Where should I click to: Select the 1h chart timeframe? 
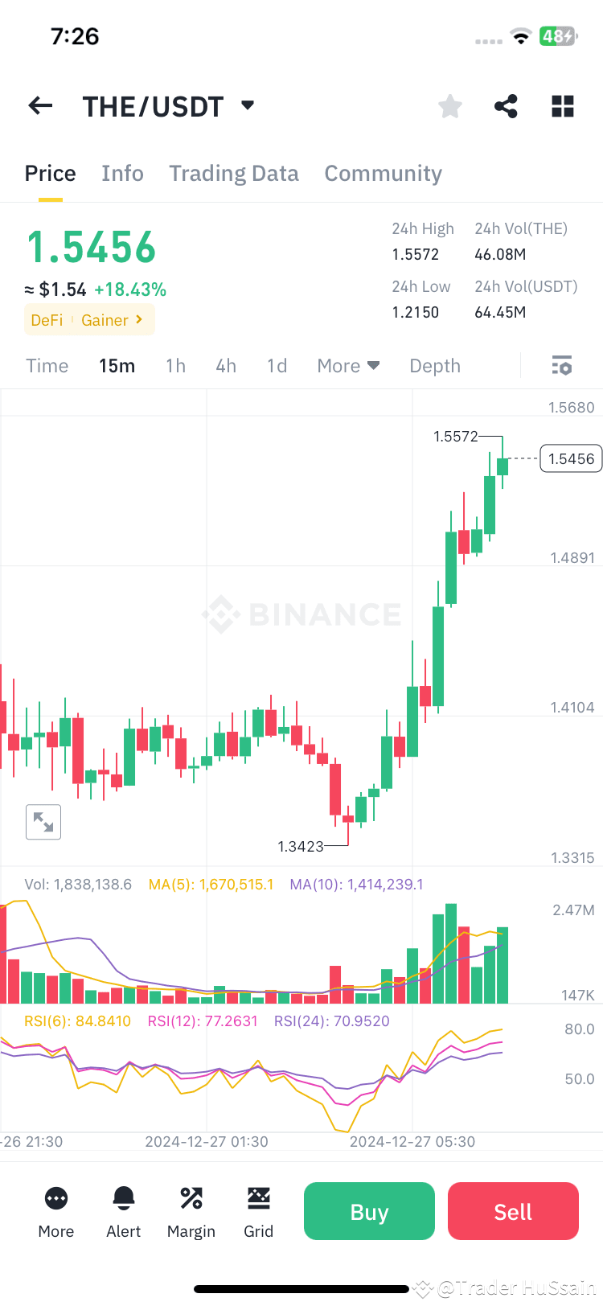coord(175,365)
